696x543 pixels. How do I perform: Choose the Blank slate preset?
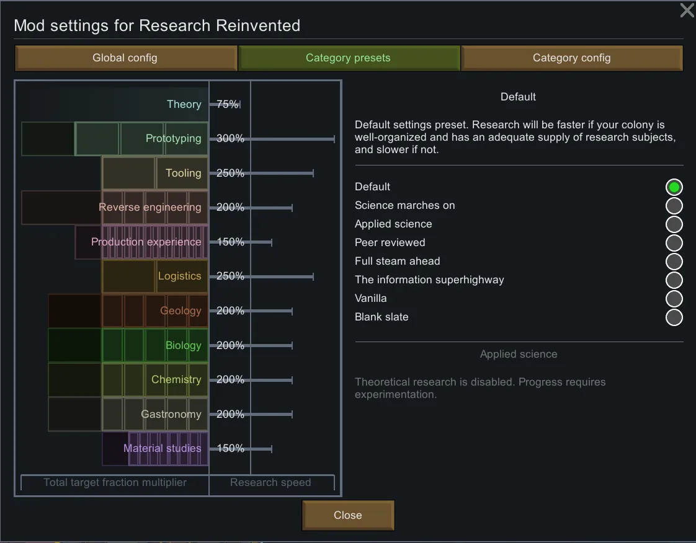674,317
